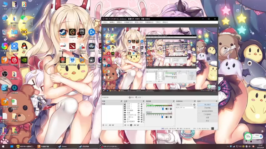Toggle visibility of 图像 2 source
Screen dimensions: 266x149
pos(139,108)
